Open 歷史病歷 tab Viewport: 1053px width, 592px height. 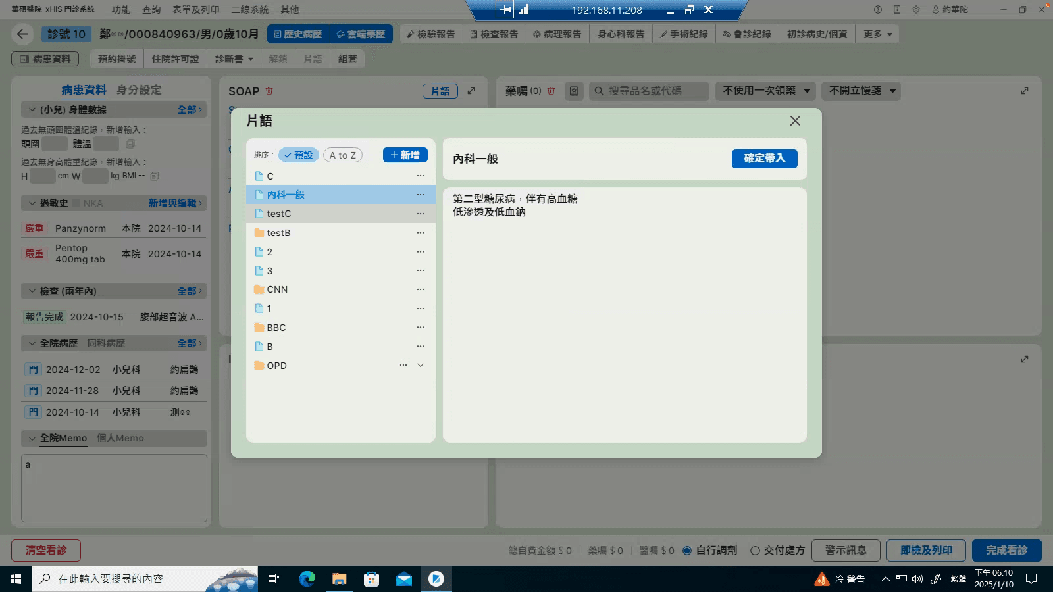coord(297,34)
